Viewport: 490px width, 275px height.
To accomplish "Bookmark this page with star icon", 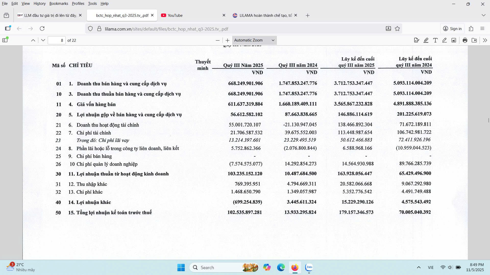I will (x=397, y=29).
